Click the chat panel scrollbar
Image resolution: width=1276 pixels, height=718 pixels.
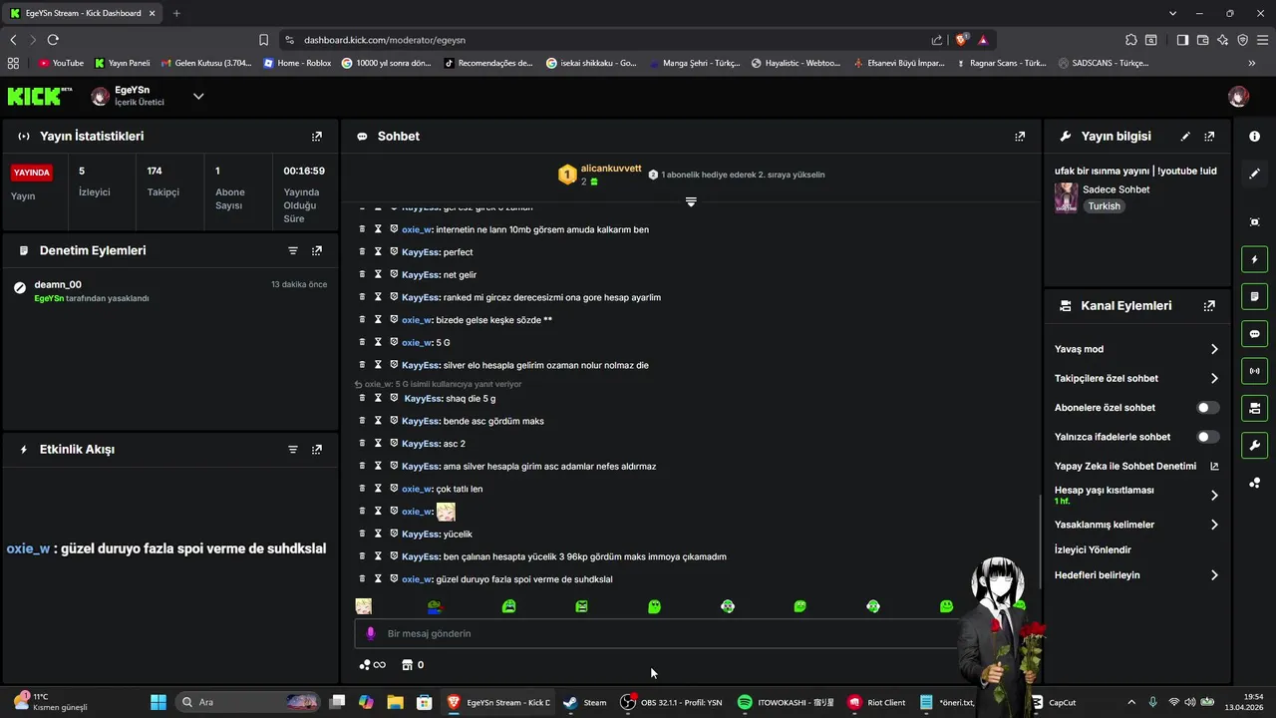click(1041, 543)
